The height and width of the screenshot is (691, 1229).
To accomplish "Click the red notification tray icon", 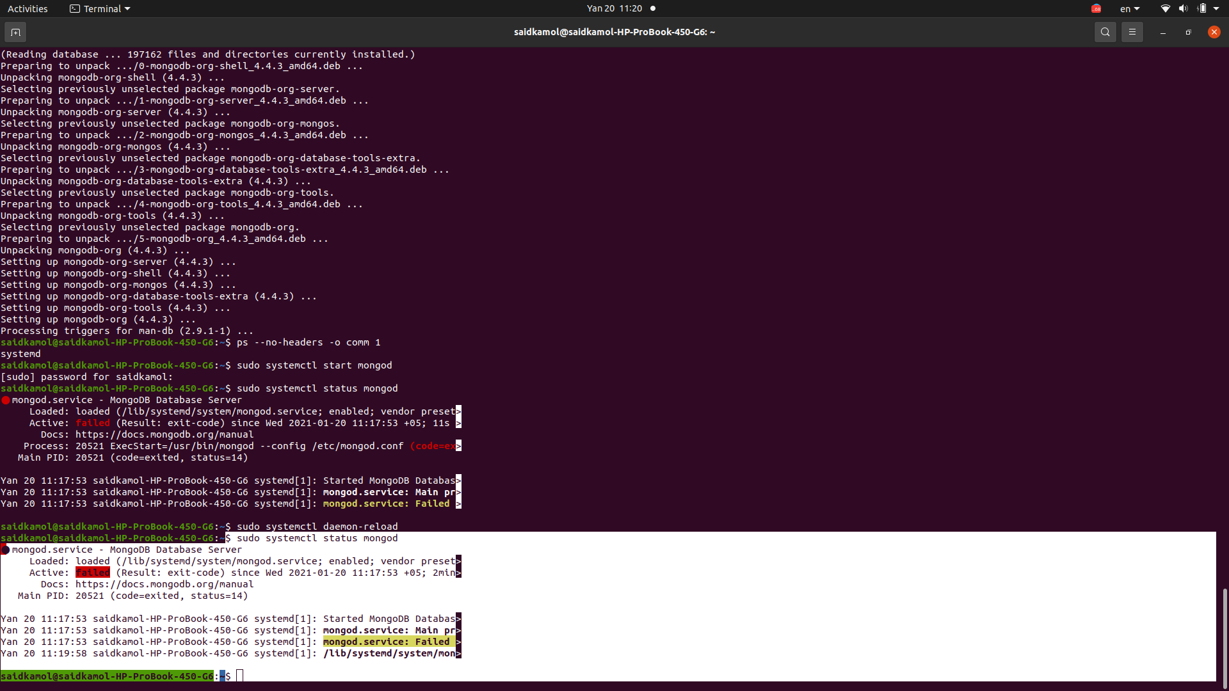I will click(x=1096, y=9).
